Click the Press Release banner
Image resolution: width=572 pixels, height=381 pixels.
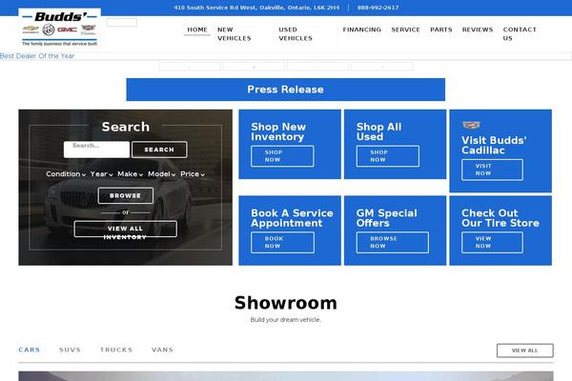click(x=286, y=90)
